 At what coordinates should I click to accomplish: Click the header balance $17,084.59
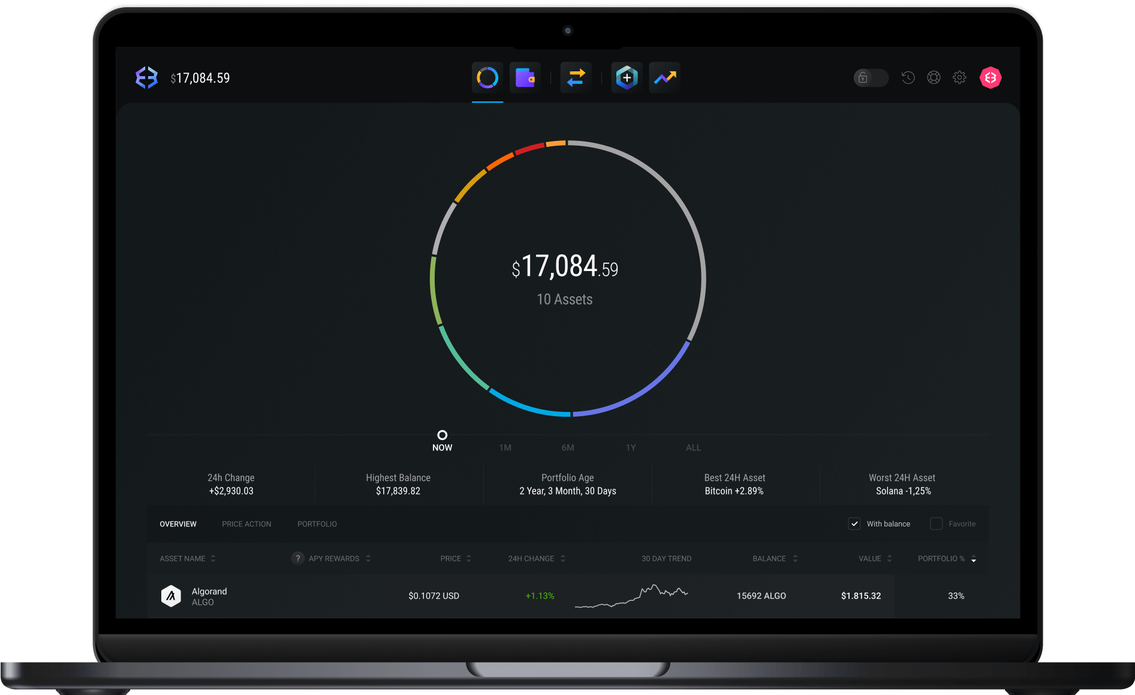coord(200,78)
